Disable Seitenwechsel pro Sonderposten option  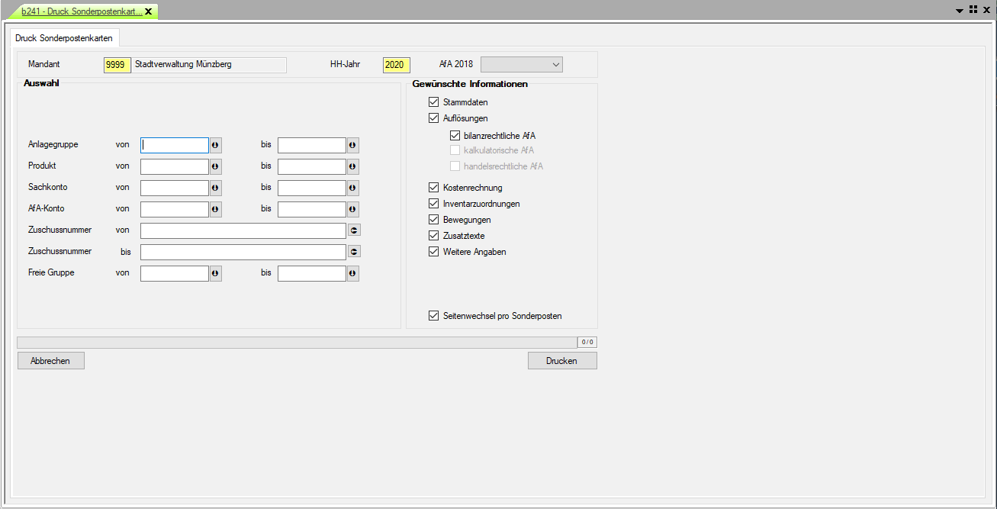(x=434, y=316)
